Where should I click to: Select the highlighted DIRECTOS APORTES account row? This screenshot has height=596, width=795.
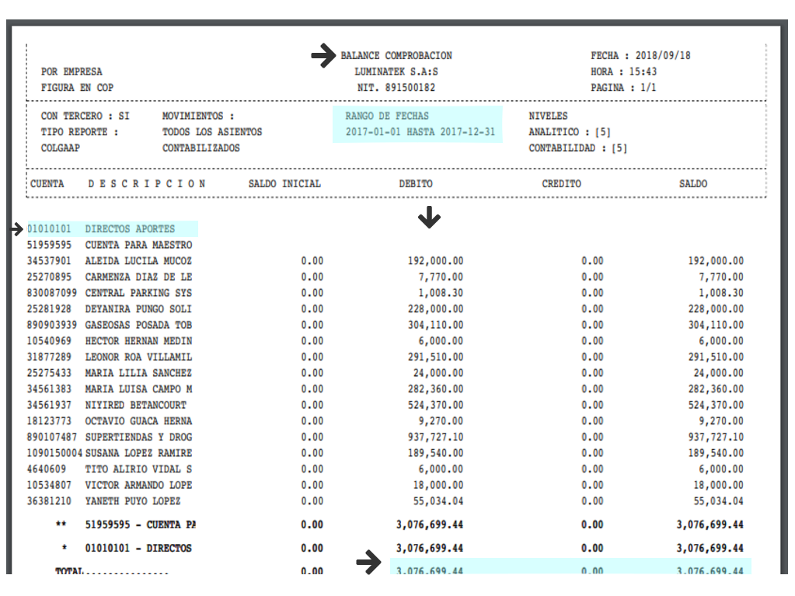(x=113, y=229)
